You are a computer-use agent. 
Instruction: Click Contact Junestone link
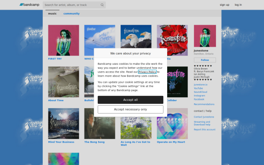[204, 117]
